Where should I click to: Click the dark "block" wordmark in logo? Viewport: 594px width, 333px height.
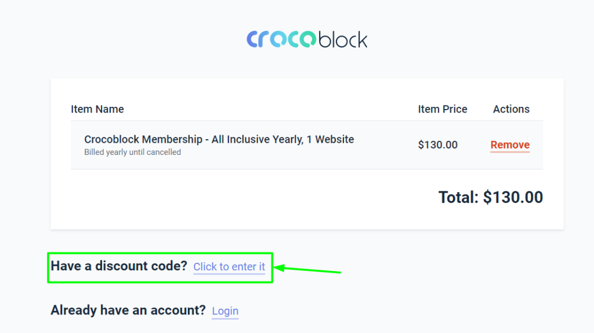[343, 39]
